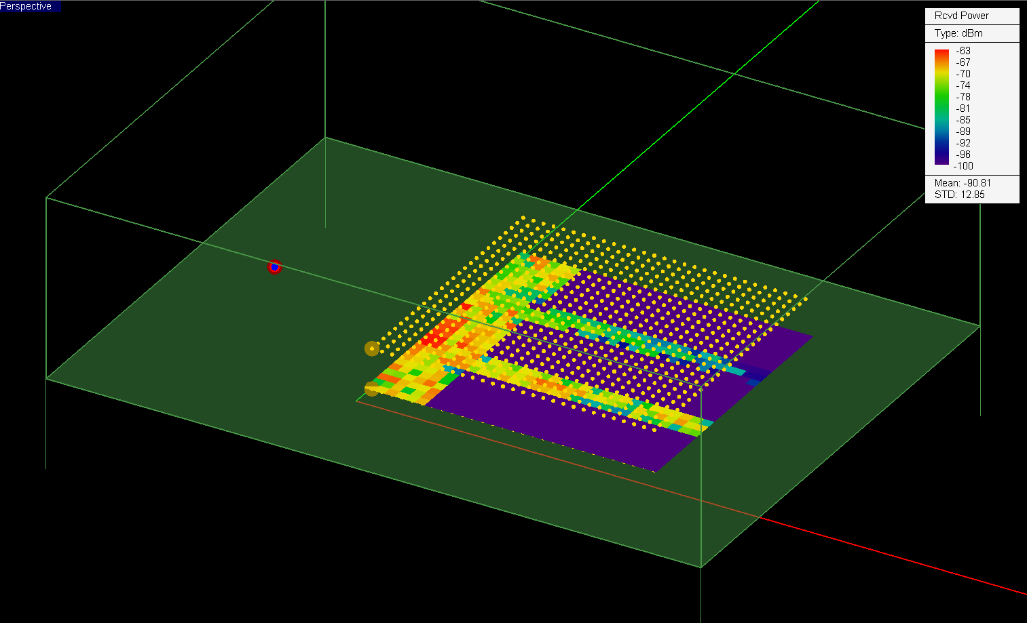Click the -63 legend value
This screenshot has height=623, width=1027.
(x=963, y=51)
